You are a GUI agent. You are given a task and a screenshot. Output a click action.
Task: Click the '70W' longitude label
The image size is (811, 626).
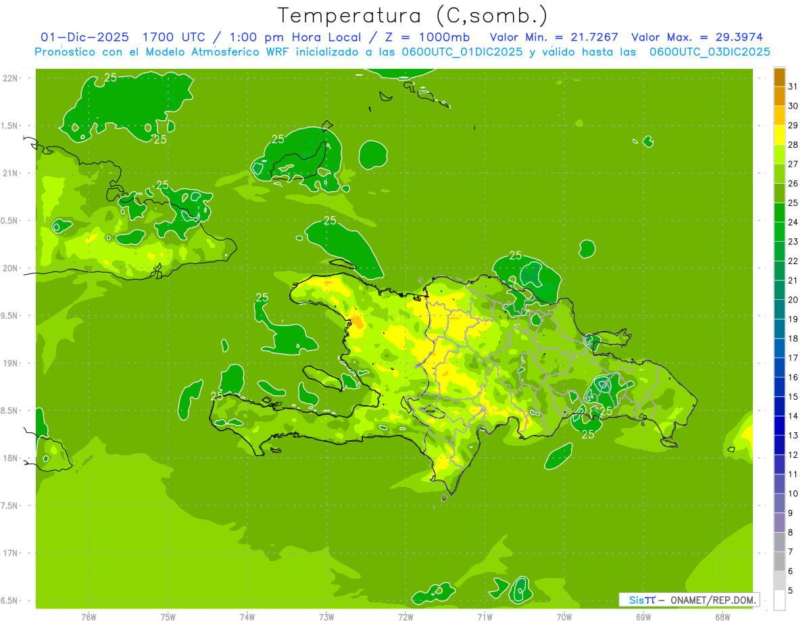click(x=564, y=617)
